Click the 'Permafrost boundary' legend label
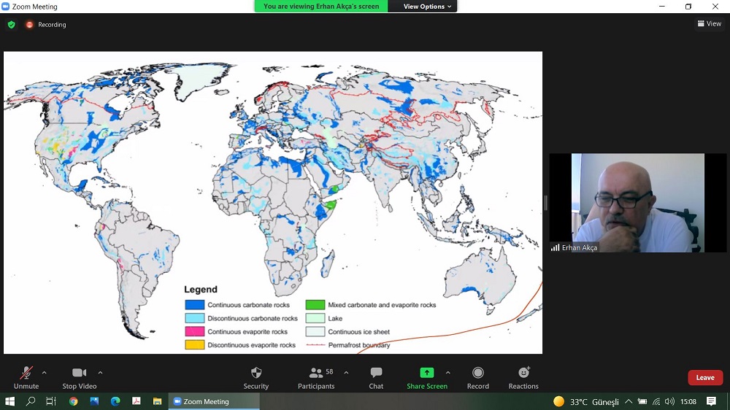Screen dimensions: 730x410 tap(359, 345)
